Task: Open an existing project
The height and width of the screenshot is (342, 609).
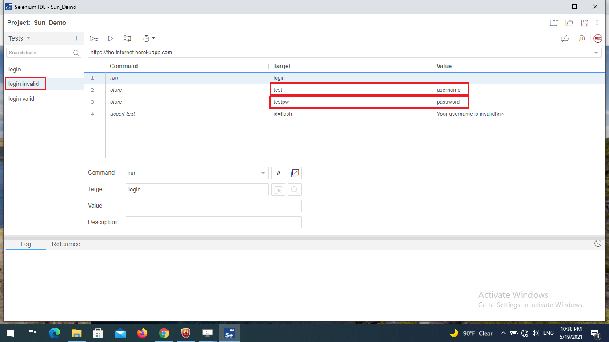Action: point(569,23)
